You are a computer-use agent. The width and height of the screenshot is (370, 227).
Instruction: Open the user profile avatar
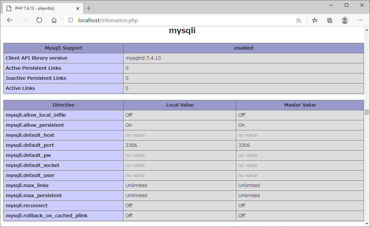[x=345, y=20]
